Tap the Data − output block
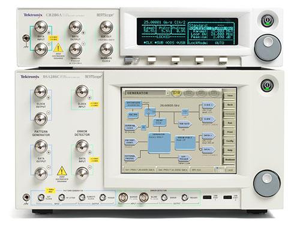 (x=209, y=149)
